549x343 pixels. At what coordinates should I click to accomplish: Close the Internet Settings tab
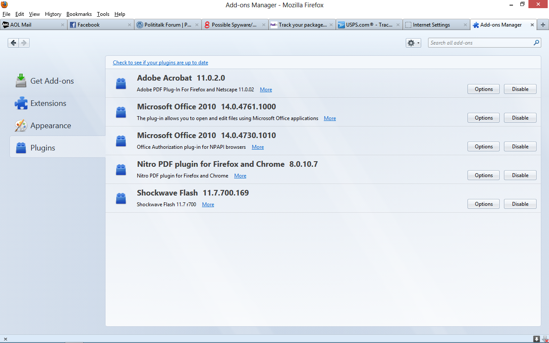(465, 25)
